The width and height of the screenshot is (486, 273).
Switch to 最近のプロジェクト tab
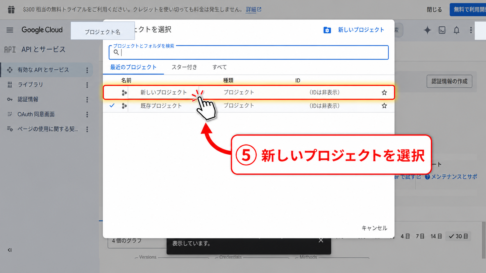pos(133,67)
